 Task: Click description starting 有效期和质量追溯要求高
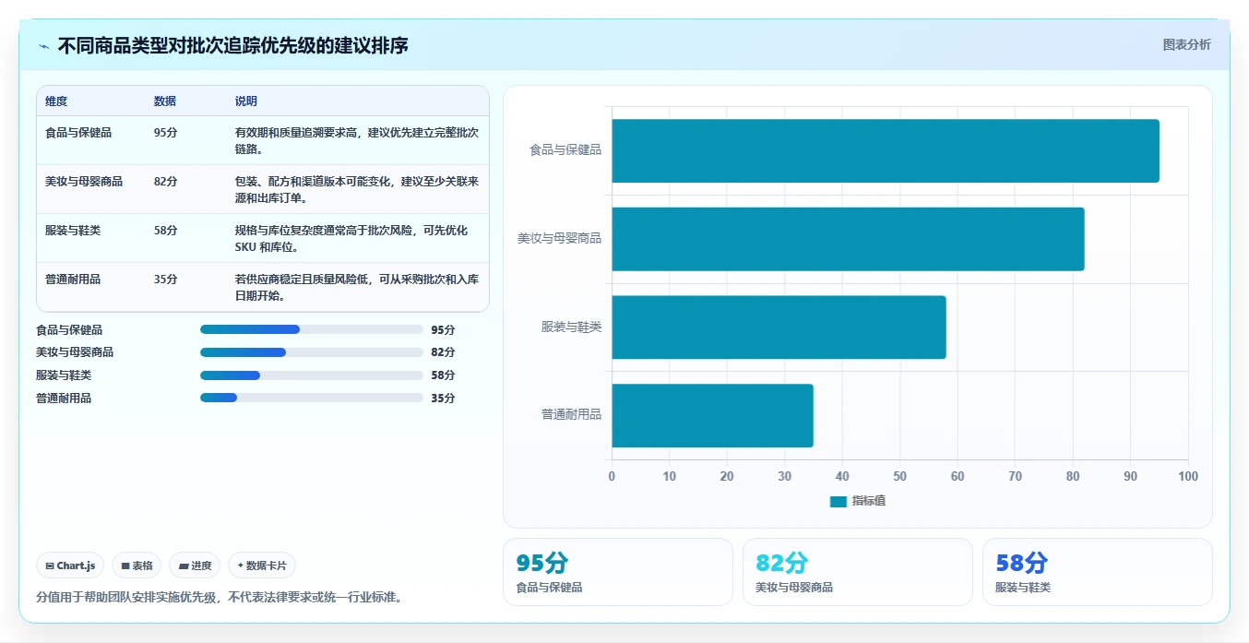(x=357, y=141)
